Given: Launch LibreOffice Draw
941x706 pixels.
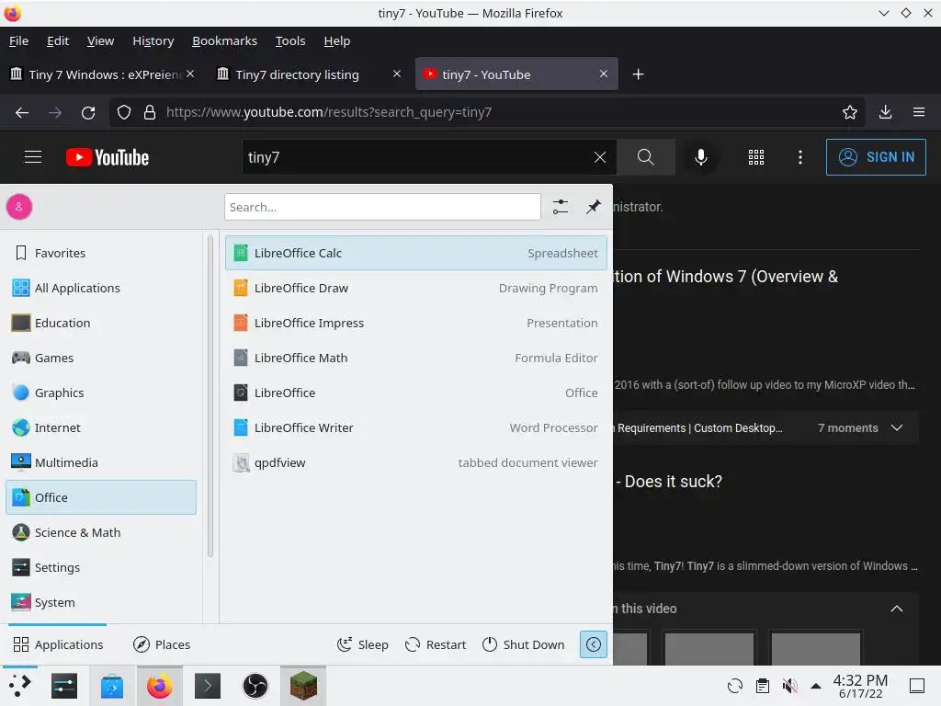Looking at the screenshot, I should pos(416,288).
